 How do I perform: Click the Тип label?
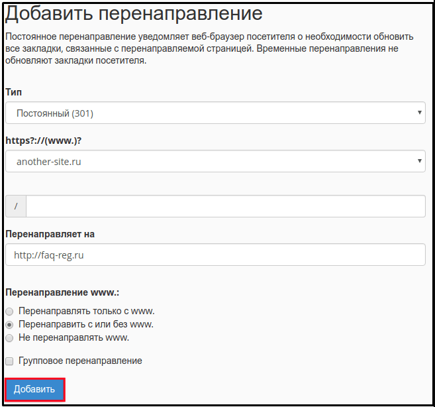14,92
